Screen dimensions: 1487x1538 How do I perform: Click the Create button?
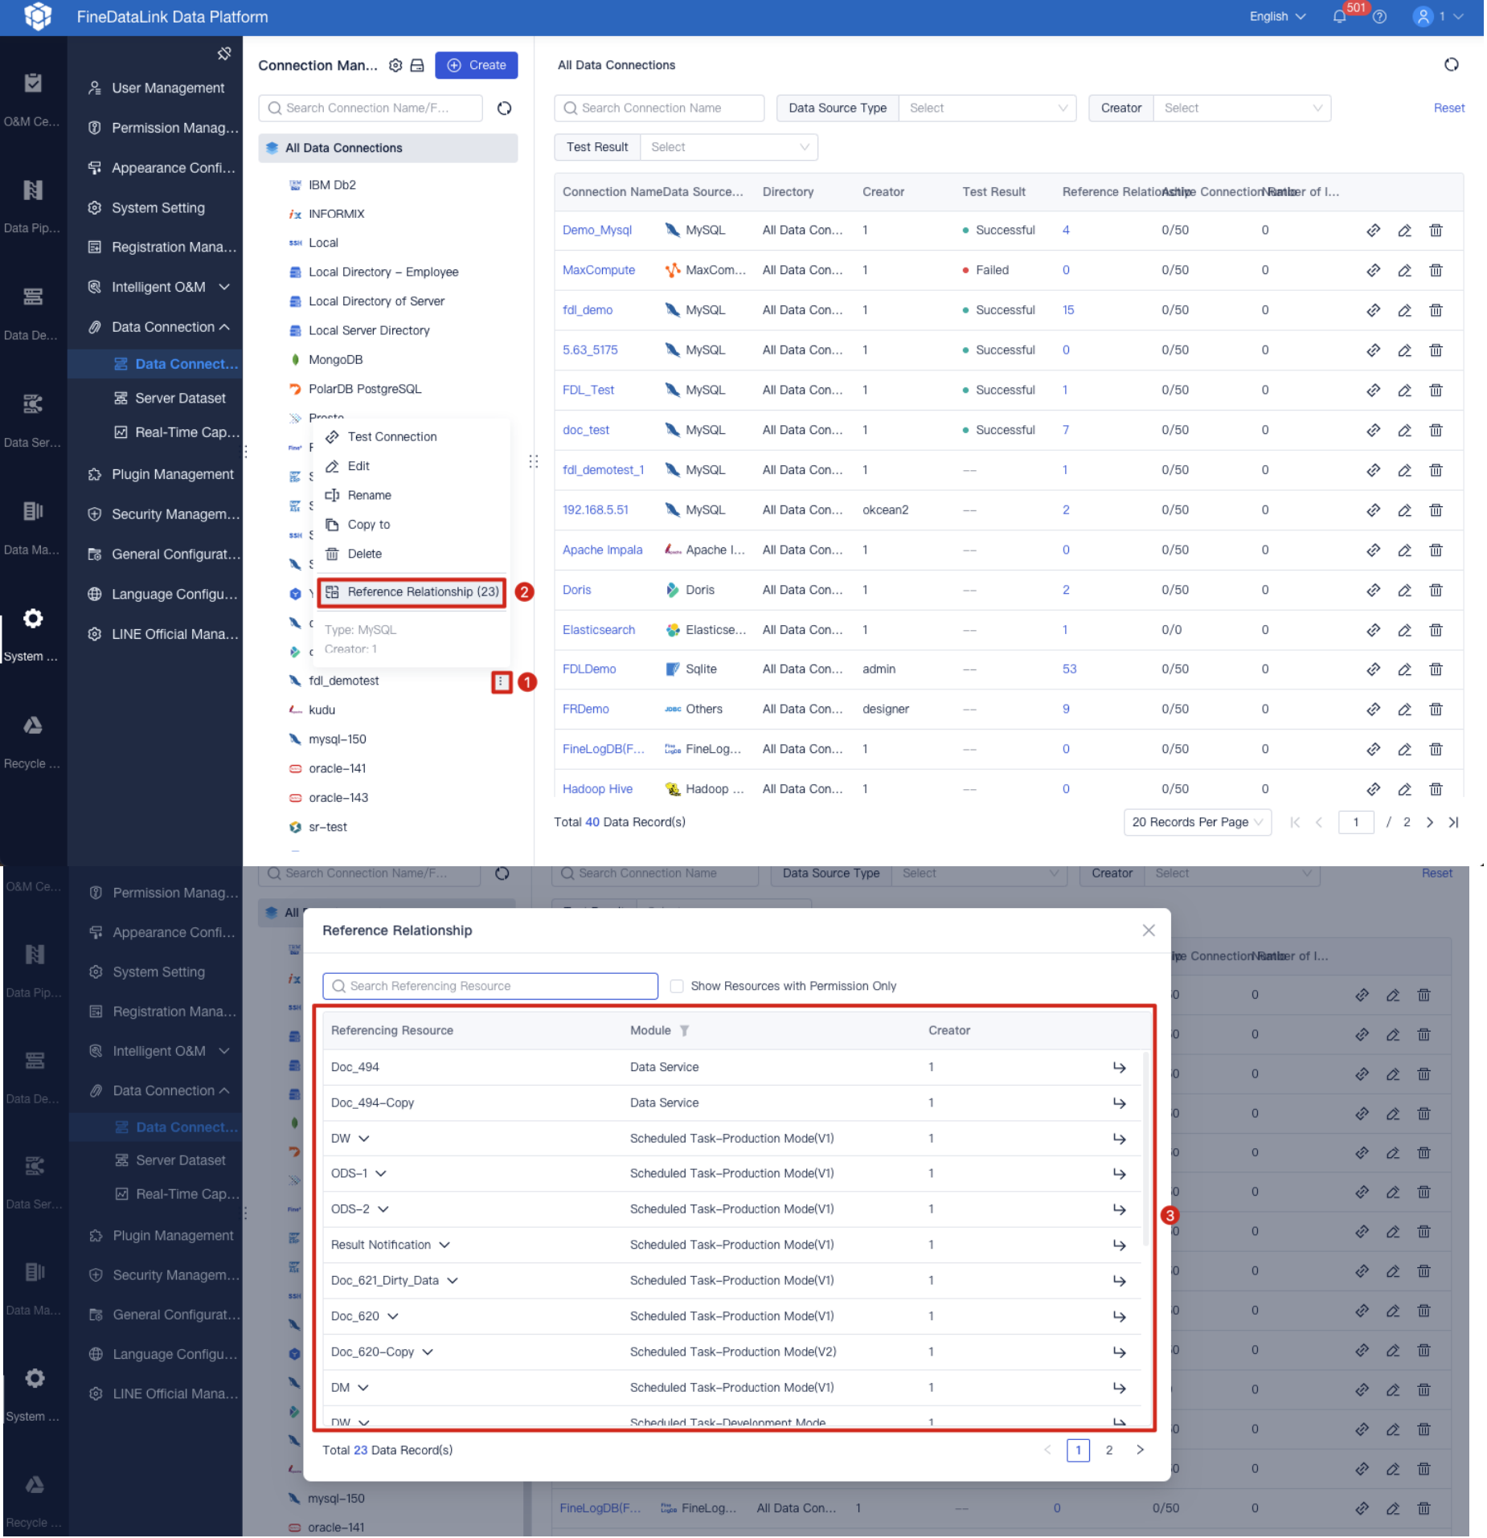(x=477, y=65)
